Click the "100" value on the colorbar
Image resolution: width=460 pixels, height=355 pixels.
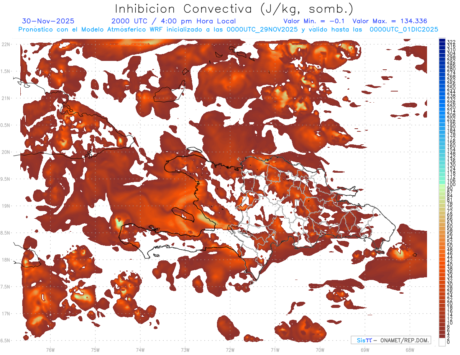pyautogui.click(x=451, y=185)
